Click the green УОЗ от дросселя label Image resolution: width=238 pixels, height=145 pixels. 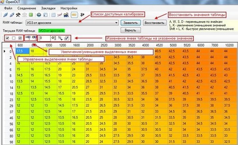(x=52, y=31)
